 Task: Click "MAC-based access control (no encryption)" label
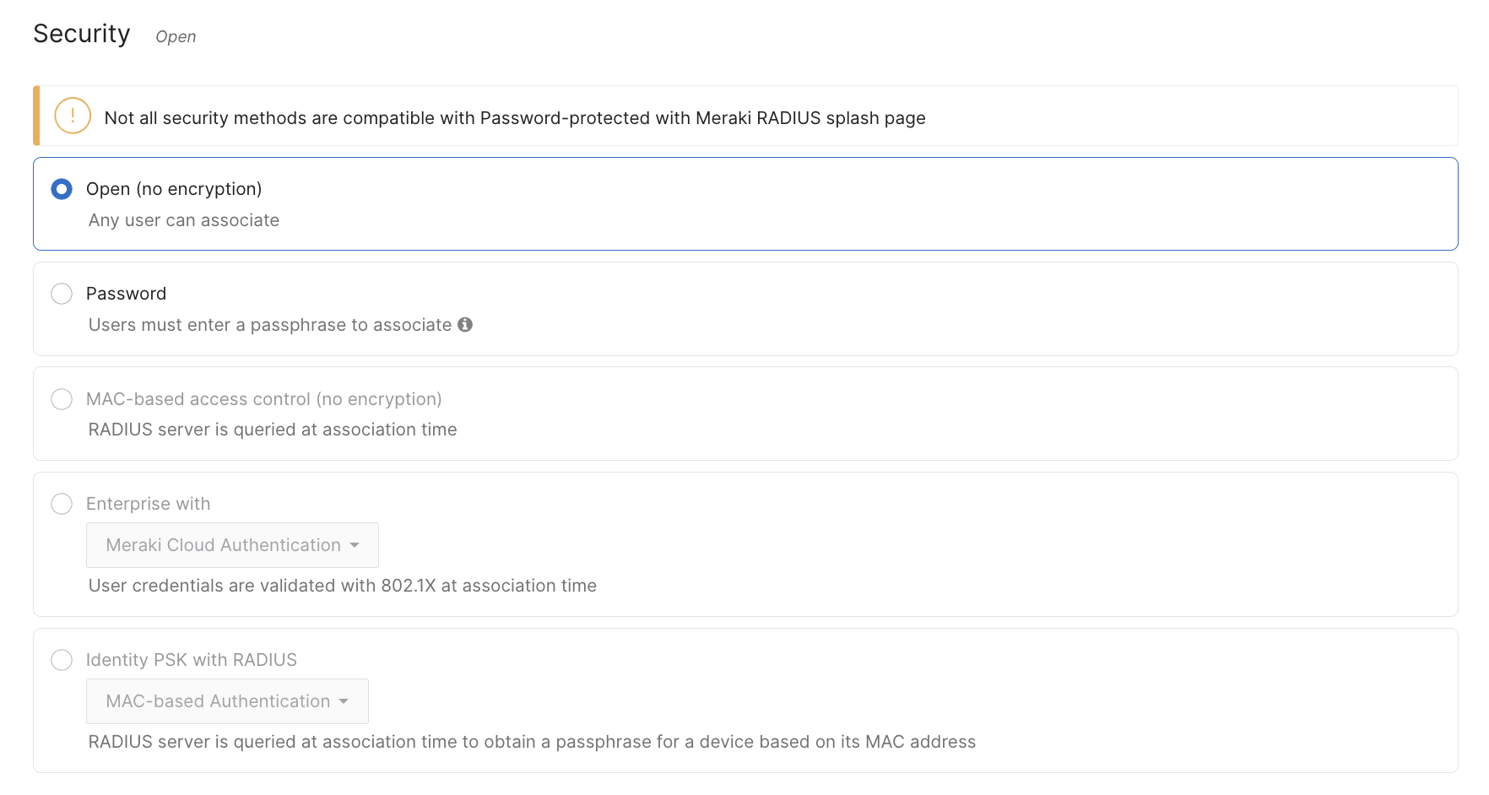(263, 399)
